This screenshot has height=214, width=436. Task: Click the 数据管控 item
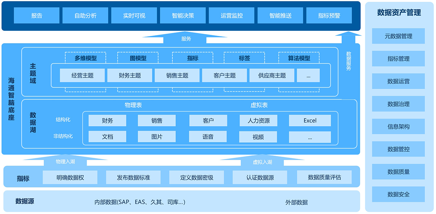399,149
